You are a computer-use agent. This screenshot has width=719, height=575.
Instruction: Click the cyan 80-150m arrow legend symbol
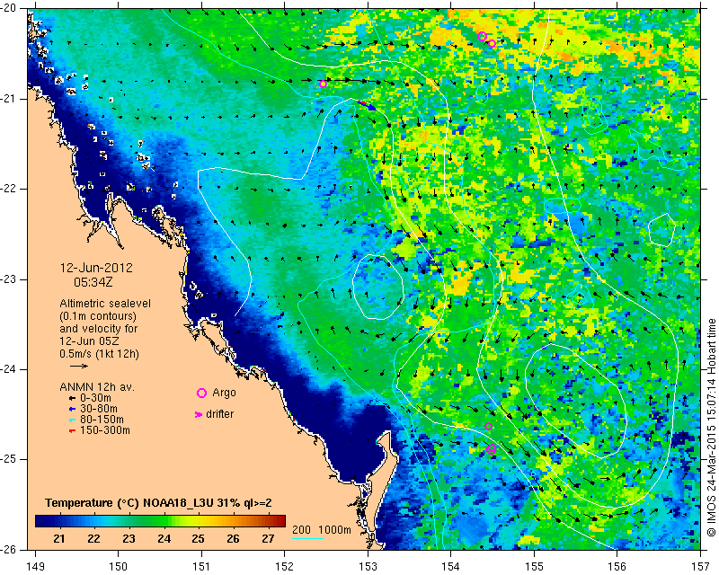(72, 420)
